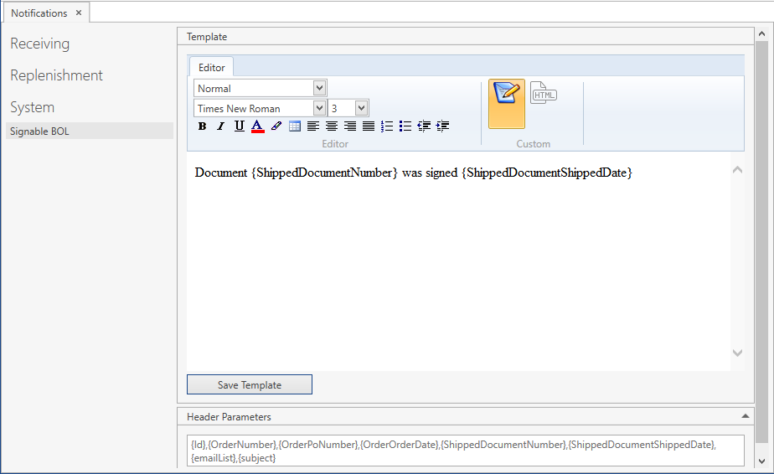Toggle bold formatting in the editor
The image size is (774, 474).
coord(202,126)
